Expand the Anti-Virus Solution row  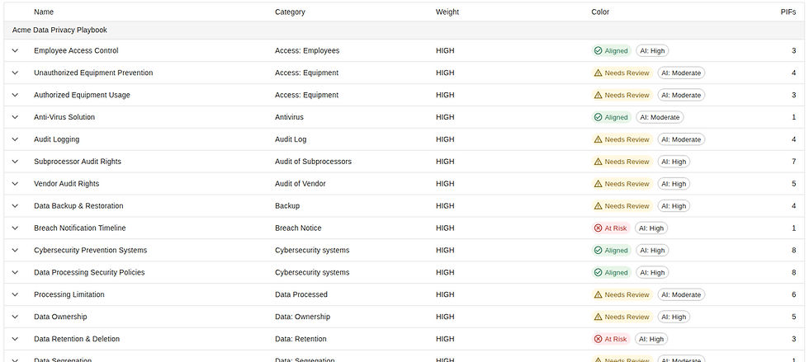coord(15,117)
